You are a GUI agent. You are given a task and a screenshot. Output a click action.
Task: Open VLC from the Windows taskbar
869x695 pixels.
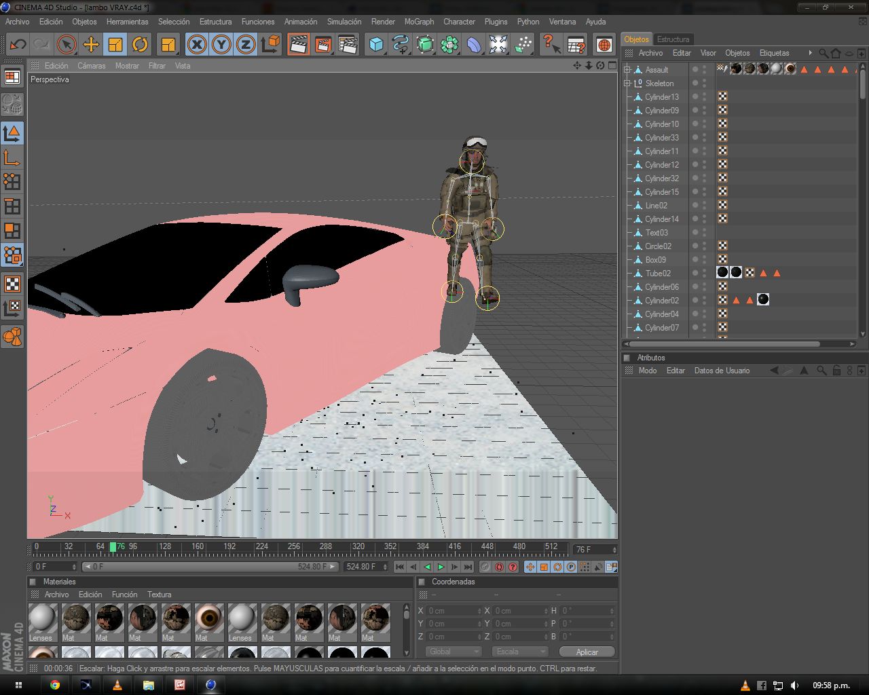pos(117,685)
